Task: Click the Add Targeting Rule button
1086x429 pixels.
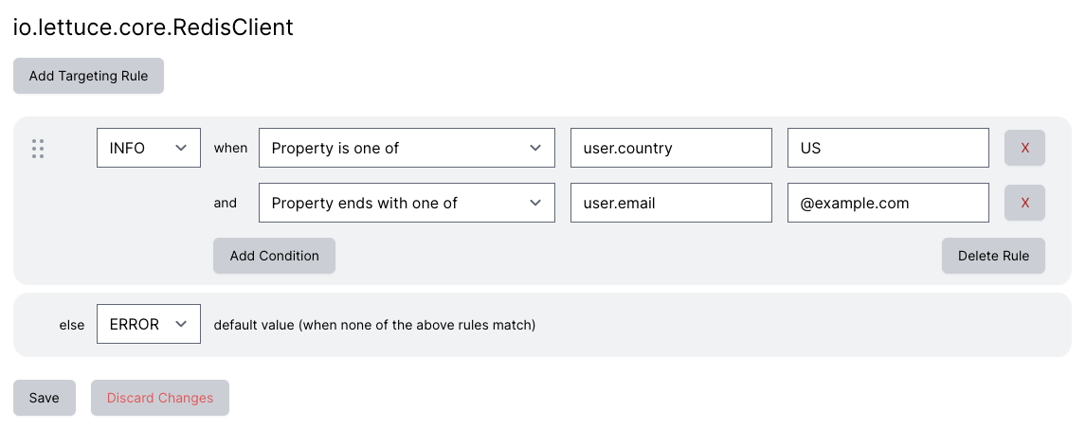Action: point(89,76)
